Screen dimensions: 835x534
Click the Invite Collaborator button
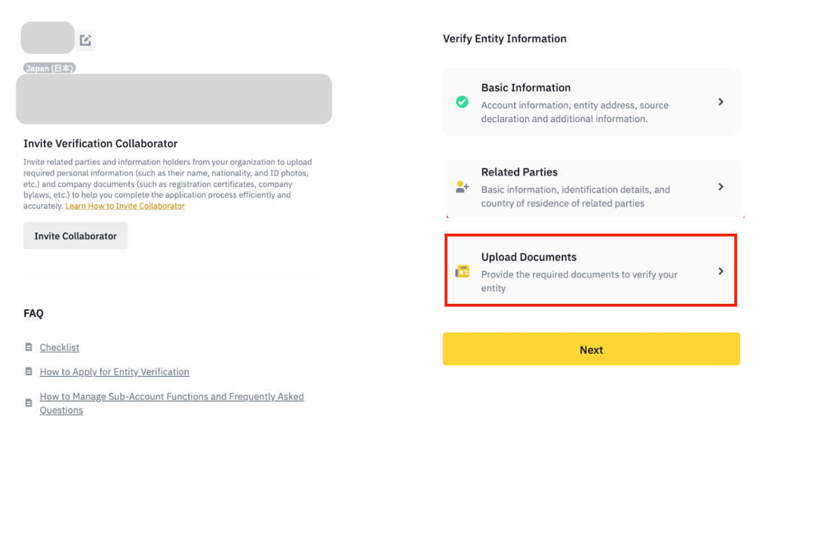pos(75,236)
